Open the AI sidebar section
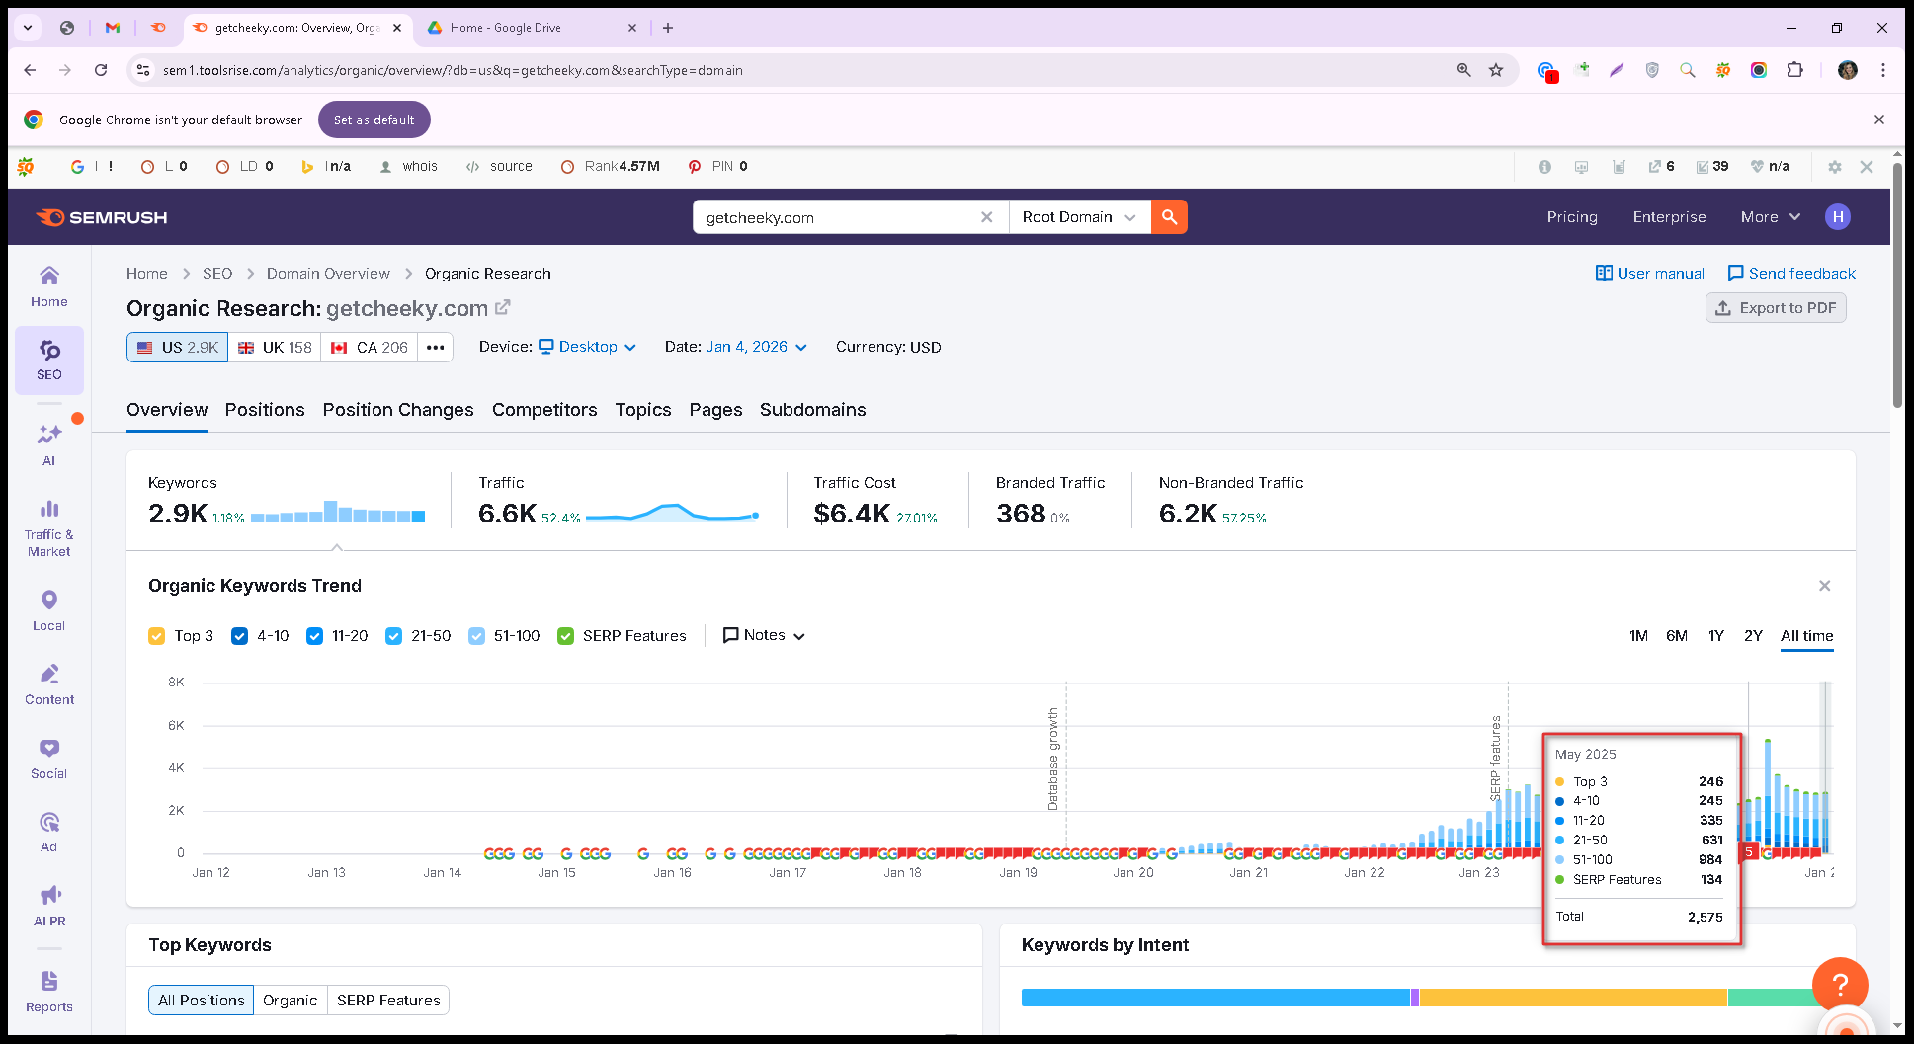Image resolution: width=1914 pixels, height=1044 pixels. [x=48, y=444]
